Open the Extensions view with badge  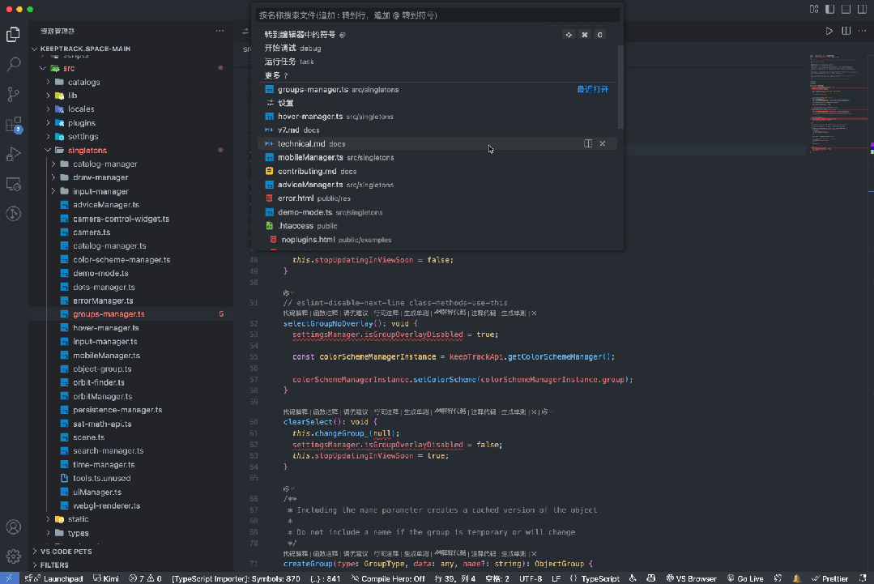pos(14,124)
